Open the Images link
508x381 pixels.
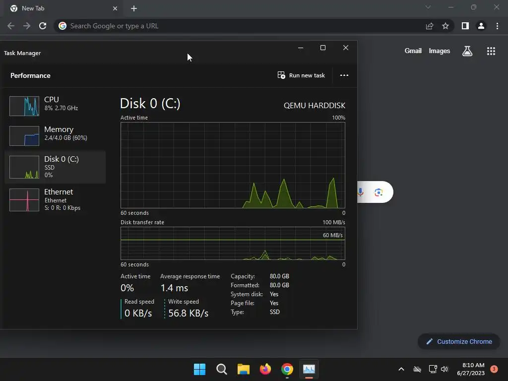(x=440, y=51)
